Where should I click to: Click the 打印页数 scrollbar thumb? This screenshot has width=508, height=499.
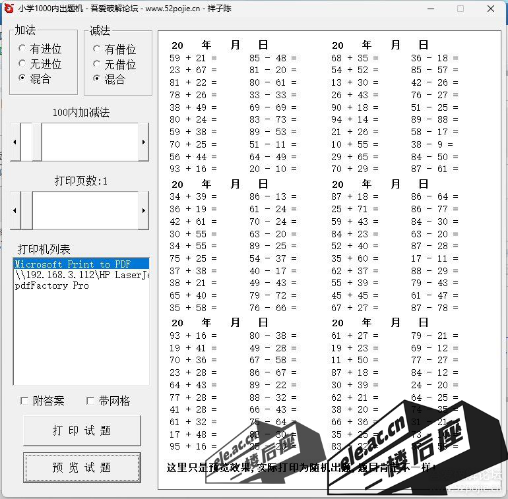(x=26, y=210)
